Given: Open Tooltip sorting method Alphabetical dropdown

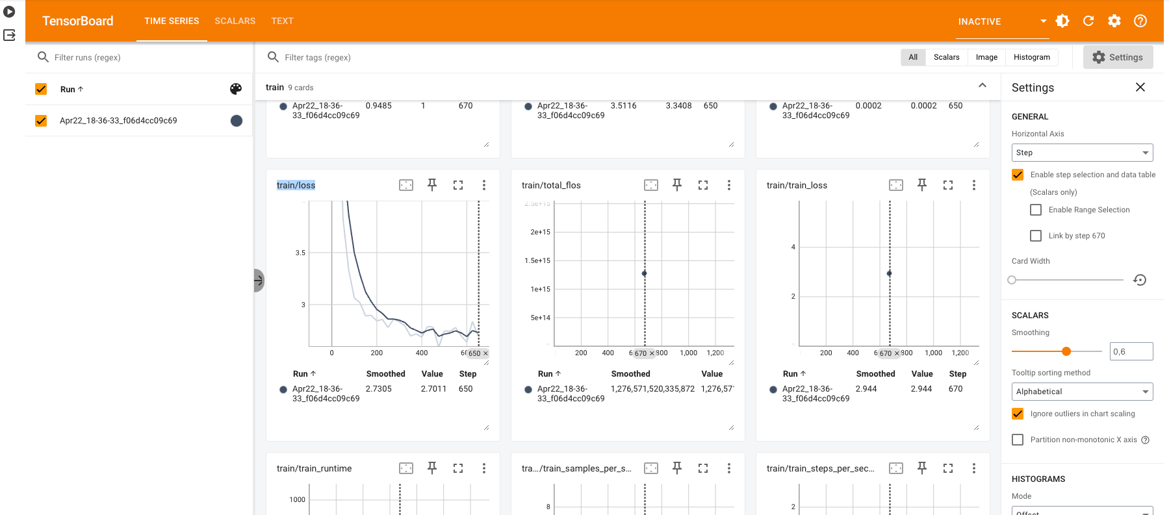Looking at the screenshot, I should tap(1082, 392).
